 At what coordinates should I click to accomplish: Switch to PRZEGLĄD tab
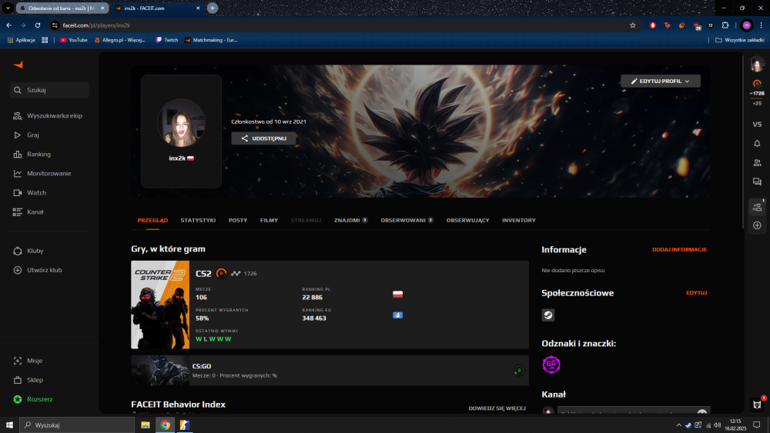click(x=152, y=220)
